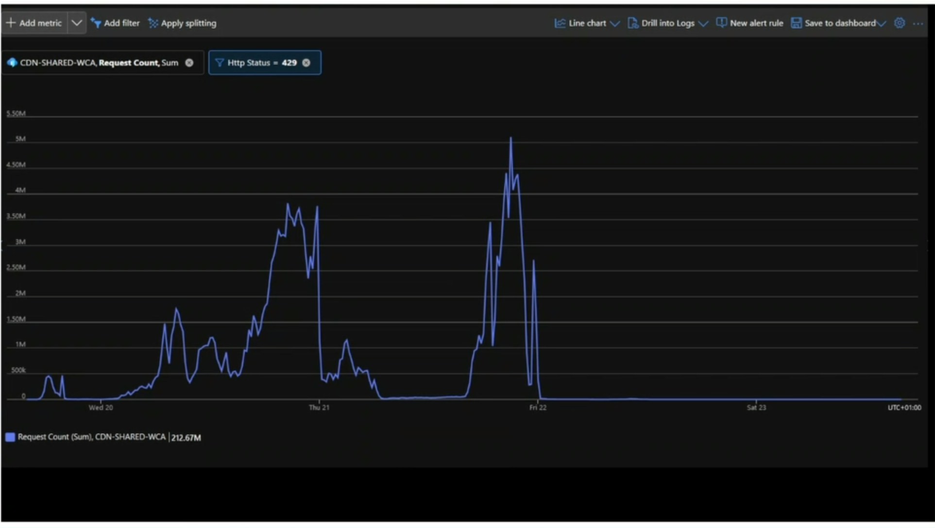
Task: Click the Fri 22 peak on chart line
Action: tap(510, 138)
